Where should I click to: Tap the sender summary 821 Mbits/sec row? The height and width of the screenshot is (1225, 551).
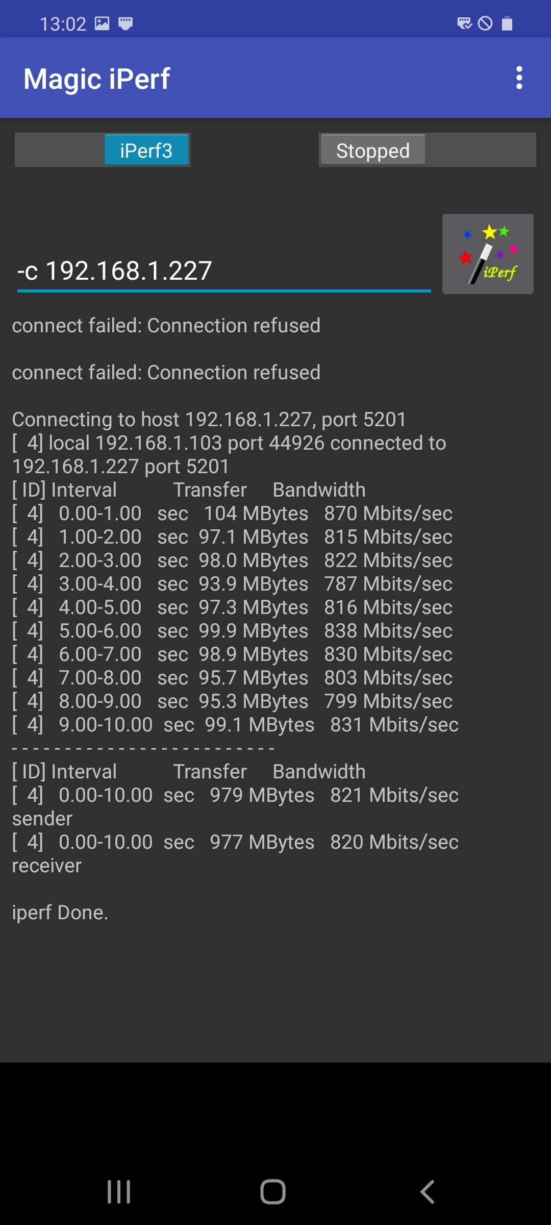coord(235,795)
